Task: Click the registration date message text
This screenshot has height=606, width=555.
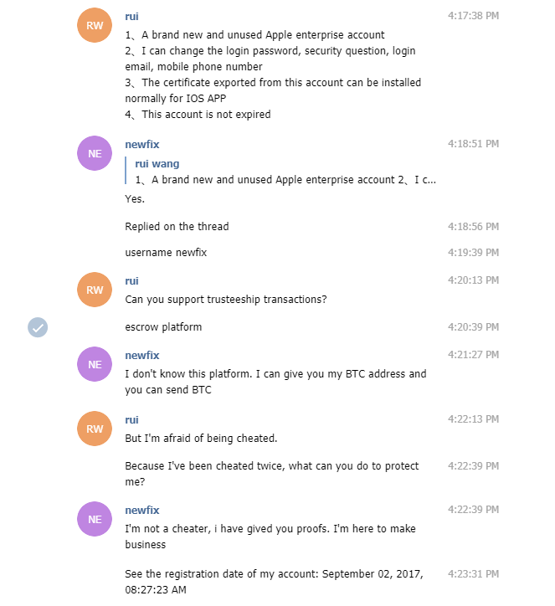Action: (x=274, y=582)
